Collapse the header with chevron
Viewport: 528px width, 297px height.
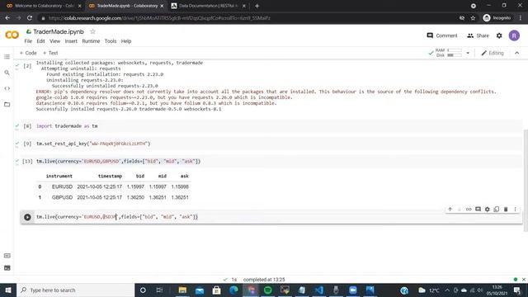coord(517,53)
